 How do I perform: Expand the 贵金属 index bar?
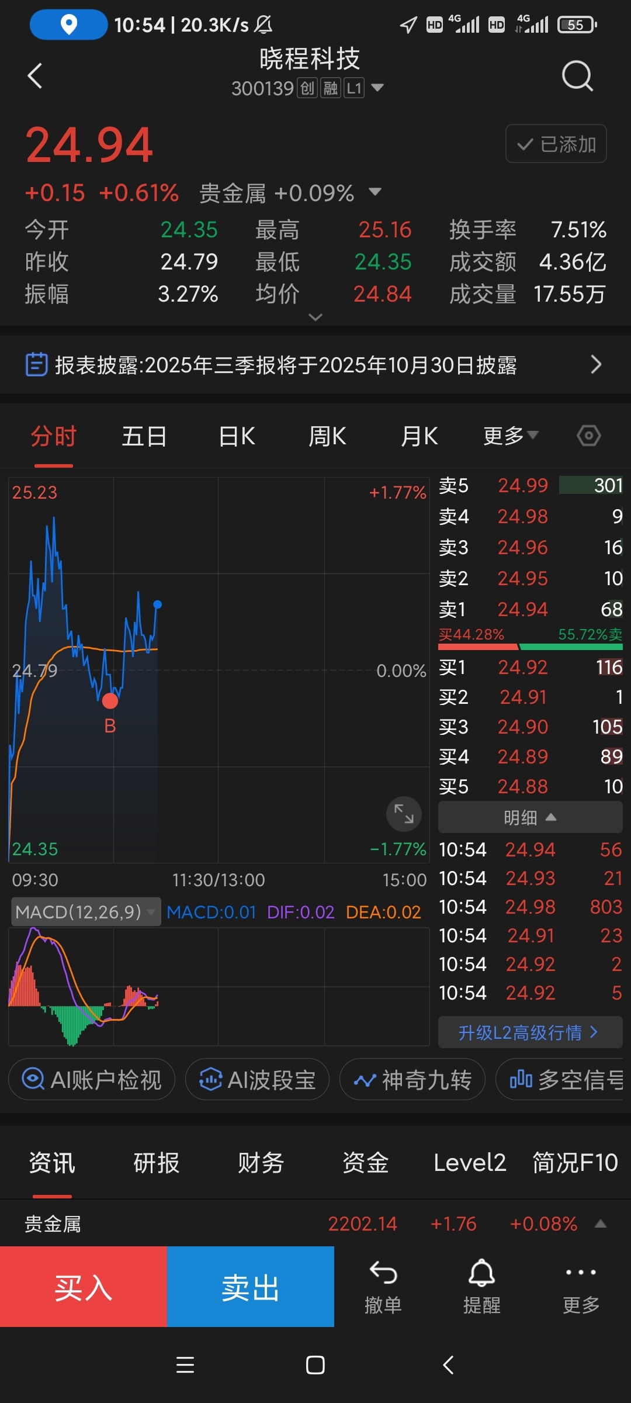point(601,1224)
